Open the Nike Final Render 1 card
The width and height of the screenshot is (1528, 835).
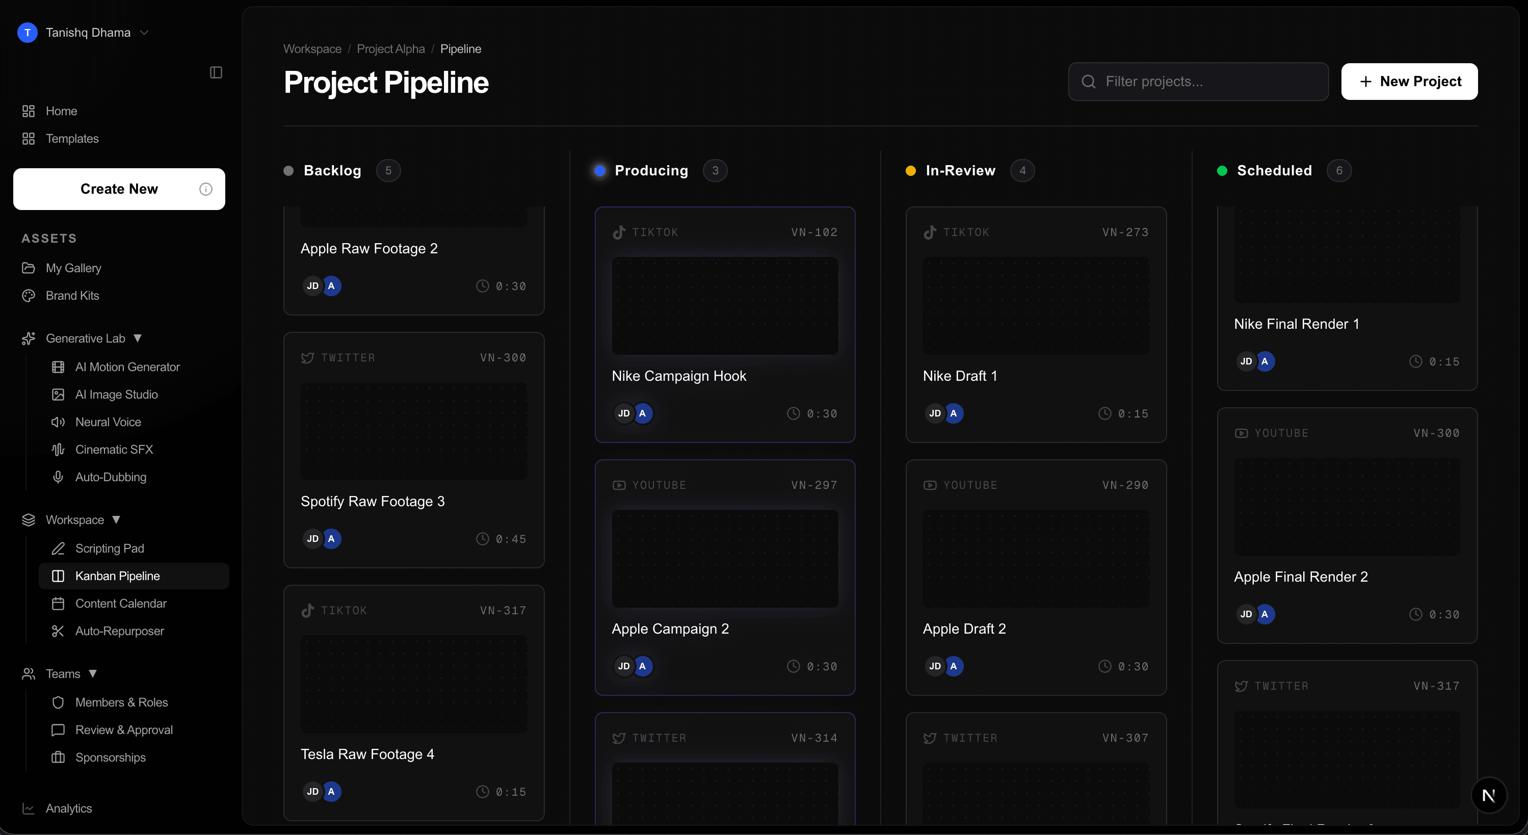pos(1347,299)
